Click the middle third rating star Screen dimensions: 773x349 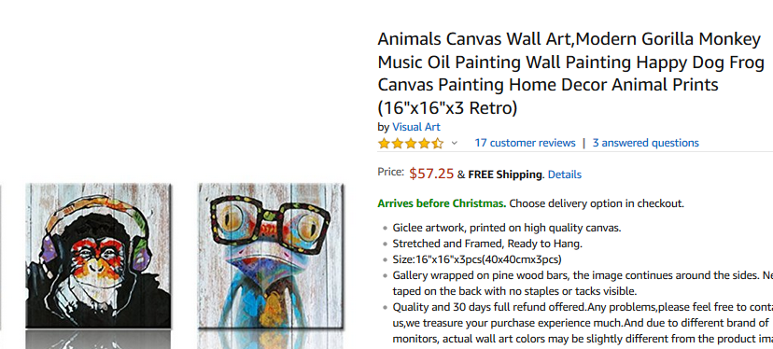click(x=411, y=144)
